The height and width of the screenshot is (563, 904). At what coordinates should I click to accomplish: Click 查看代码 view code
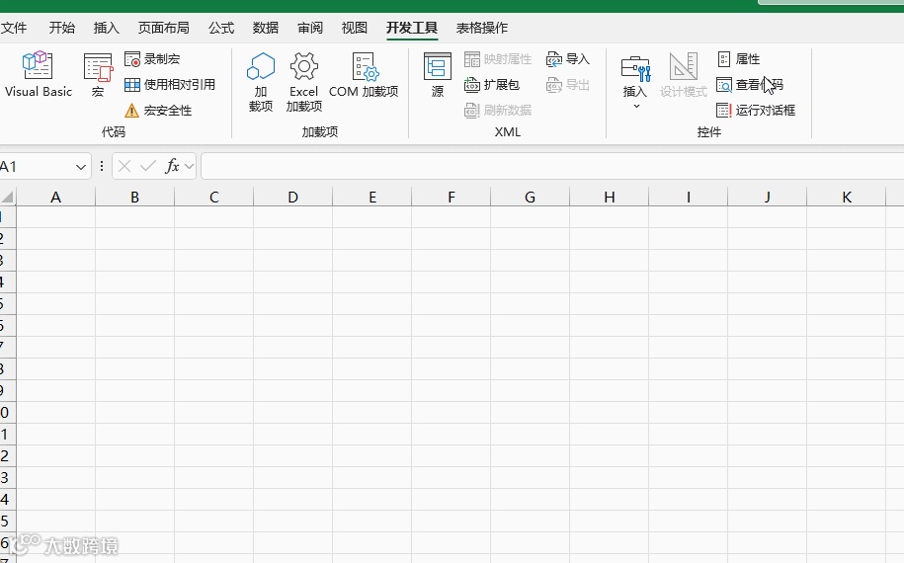[750, 85]
